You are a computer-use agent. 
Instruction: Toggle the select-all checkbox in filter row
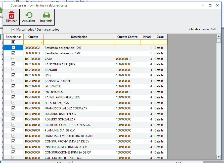13,42
